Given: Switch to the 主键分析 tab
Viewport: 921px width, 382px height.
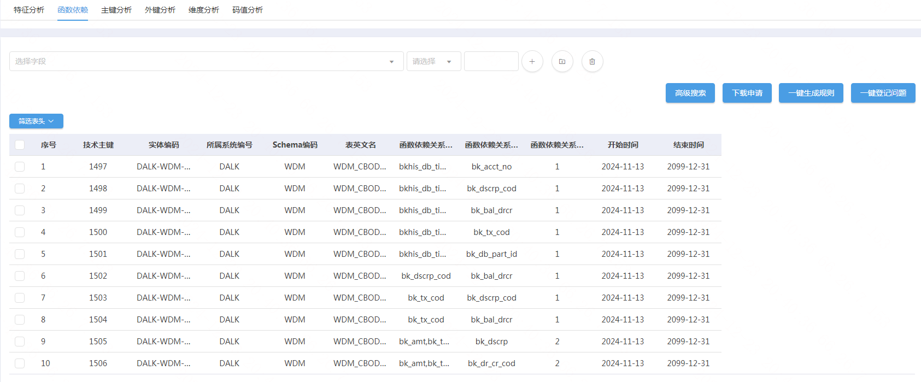Looking at the screenshot, I should click(116, 10).
